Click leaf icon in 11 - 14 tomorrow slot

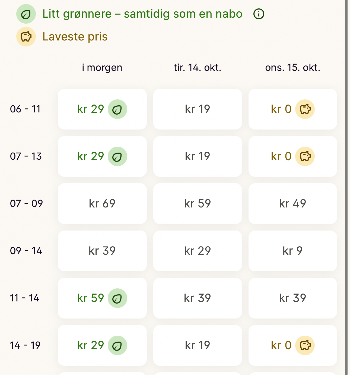pos(117,298)
